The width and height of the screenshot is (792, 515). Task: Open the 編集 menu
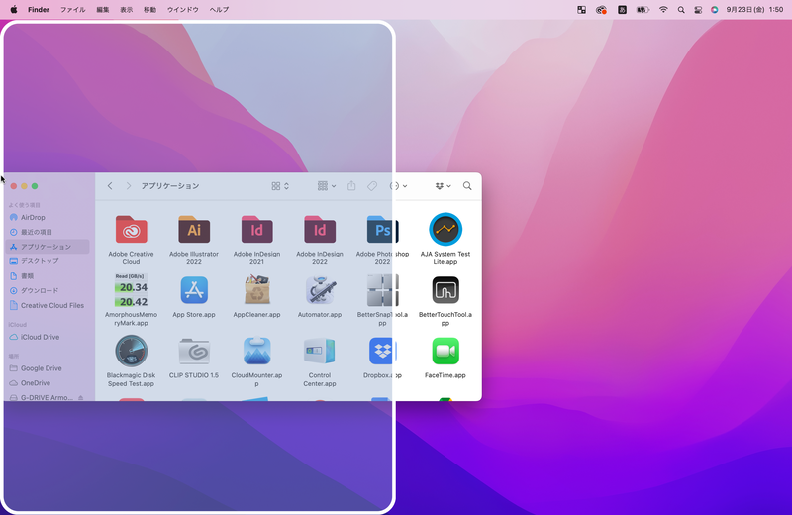[x=103, y=9]
